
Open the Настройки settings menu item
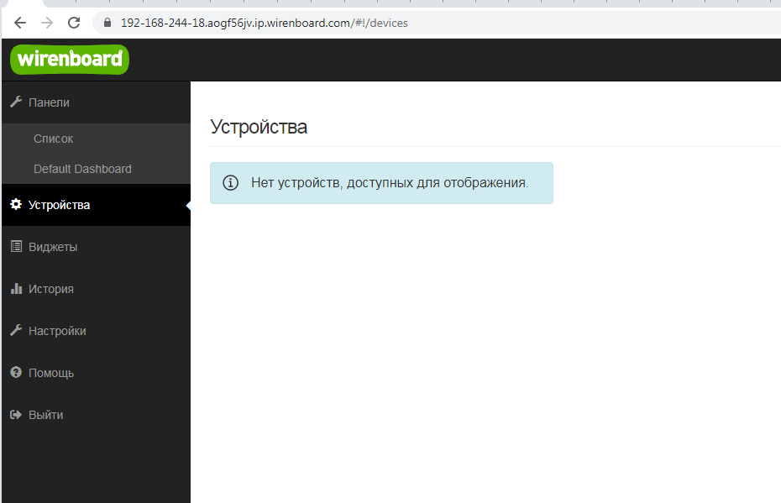point(57,331)
